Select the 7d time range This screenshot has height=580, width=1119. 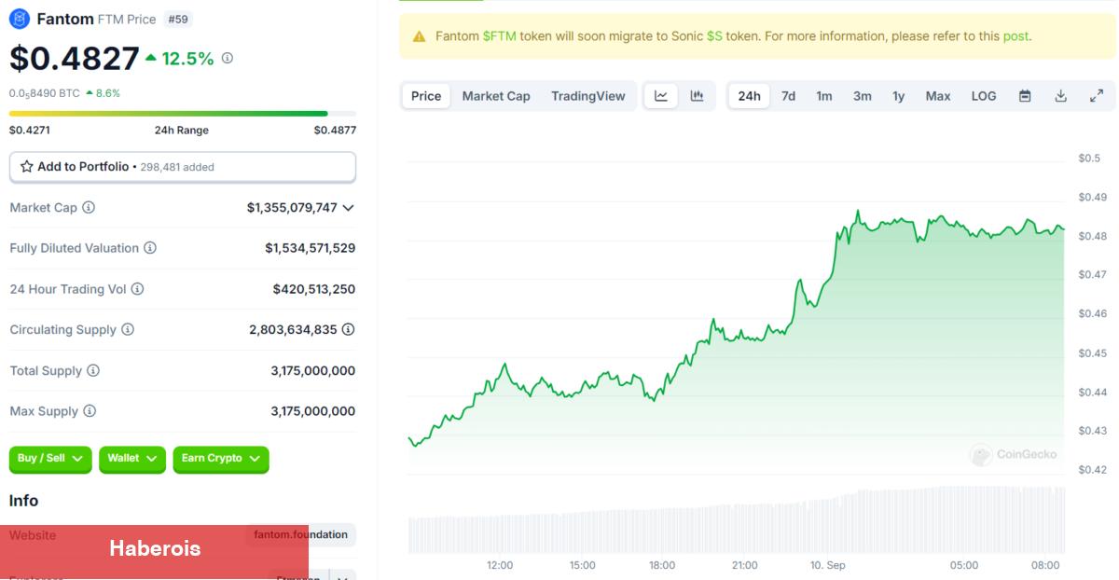coord(789,96)
